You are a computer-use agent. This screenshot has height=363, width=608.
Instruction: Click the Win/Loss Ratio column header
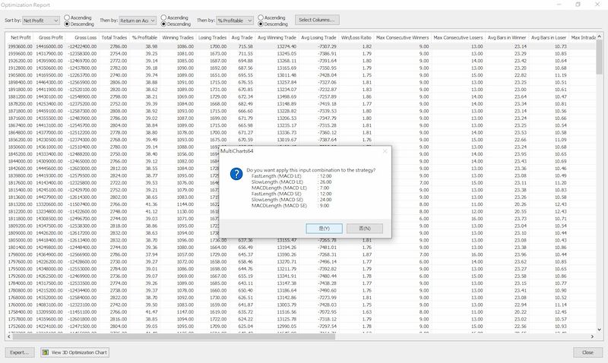tap(356, 37)
